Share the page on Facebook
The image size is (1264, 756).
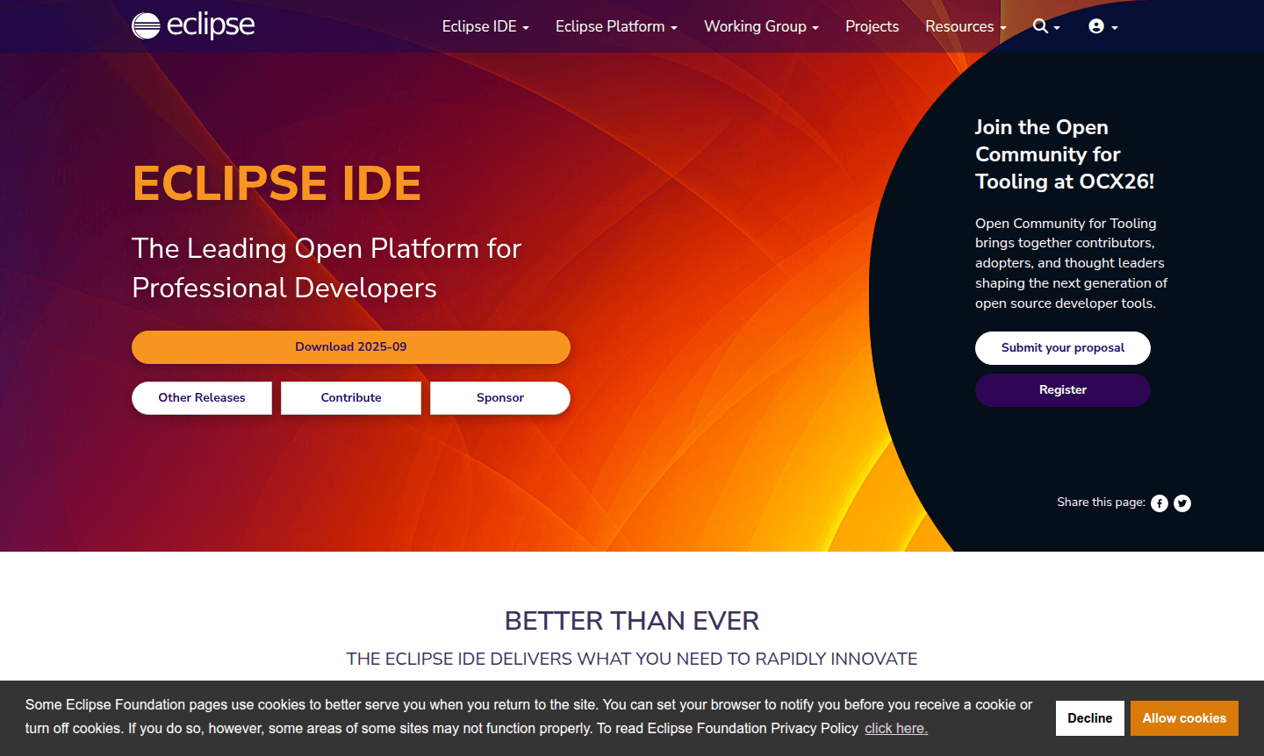tap(1159, 503)
